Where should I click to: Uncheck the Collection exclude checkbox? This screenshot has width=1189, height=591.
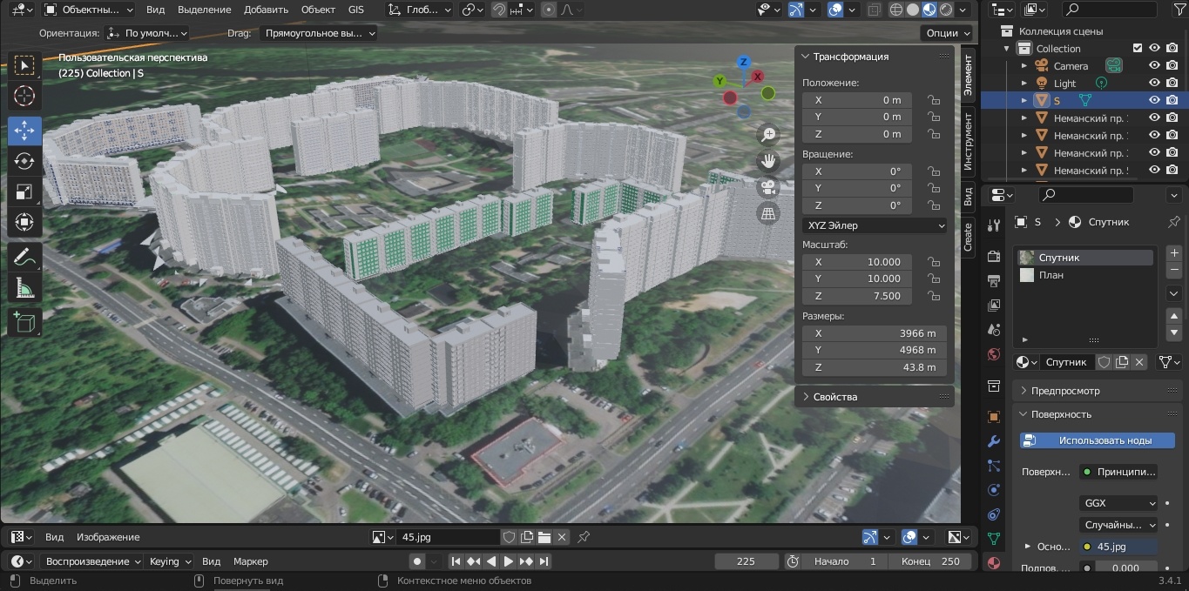pos(1137,49)
